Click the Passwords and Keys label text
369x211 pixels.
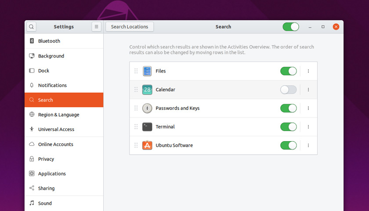[177, 108]
